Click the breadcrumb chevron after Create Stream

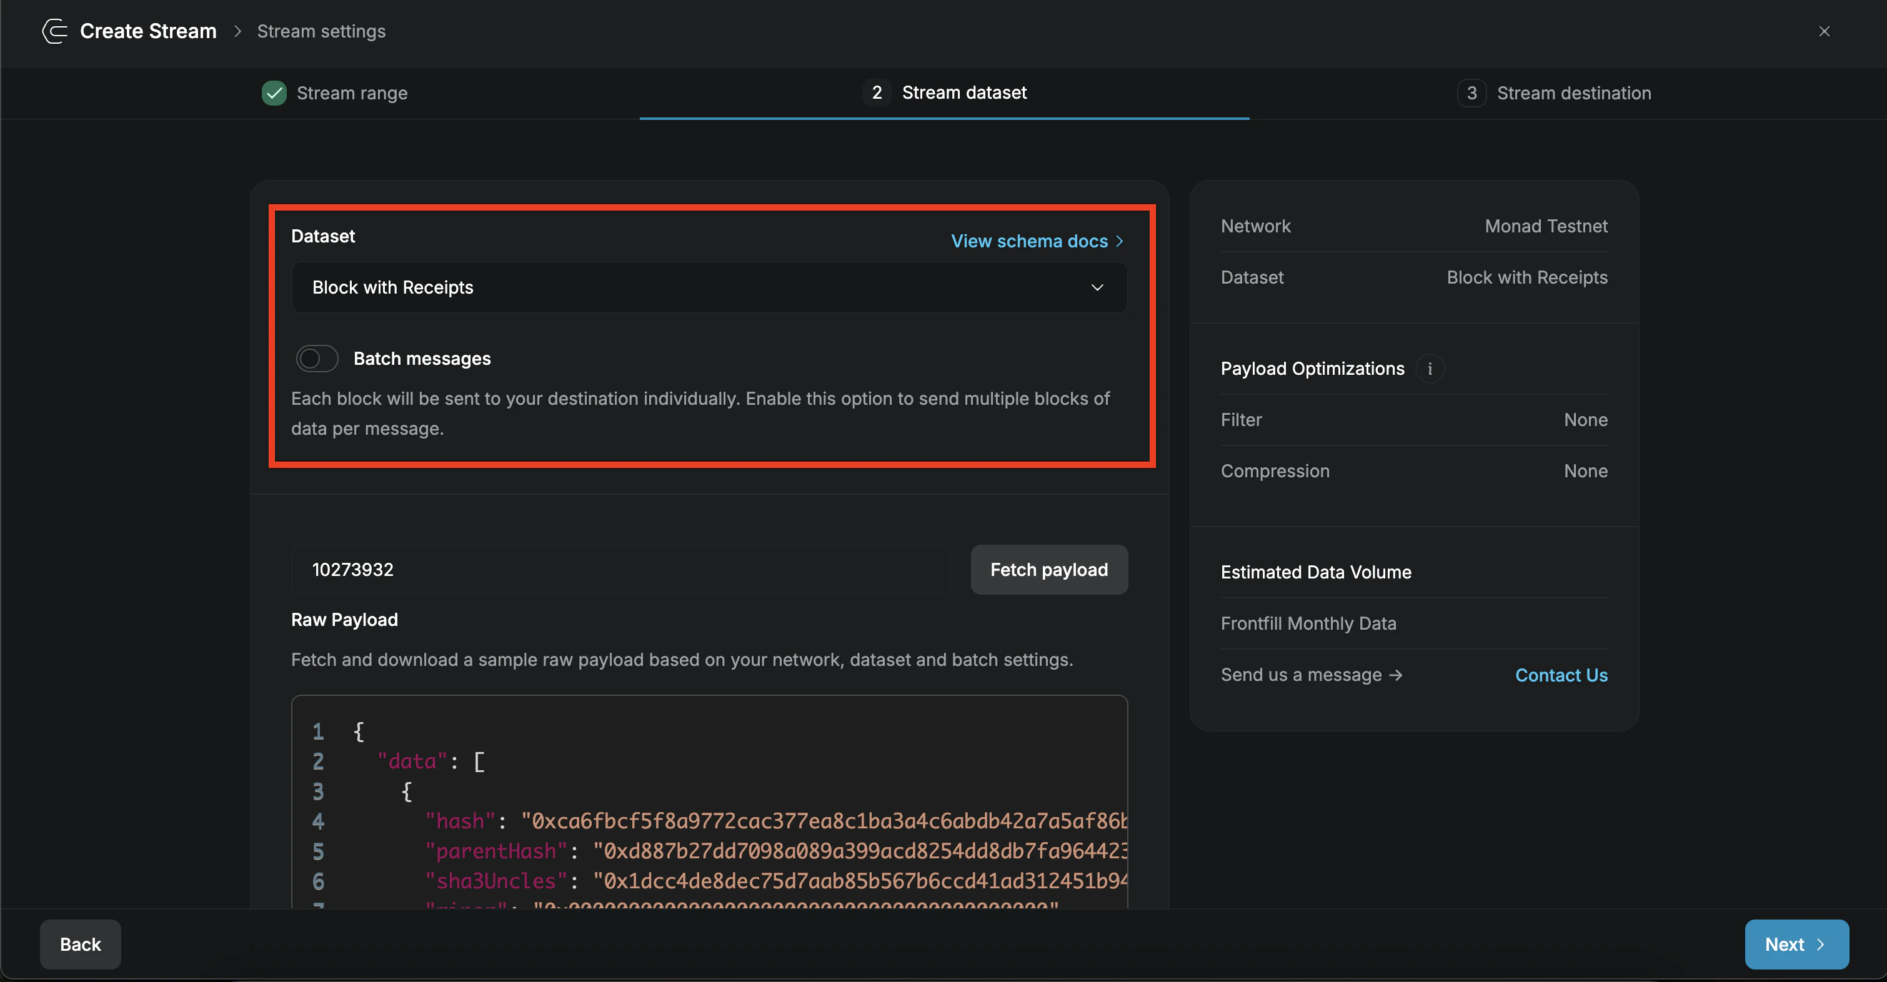click(x=237, y=31)
